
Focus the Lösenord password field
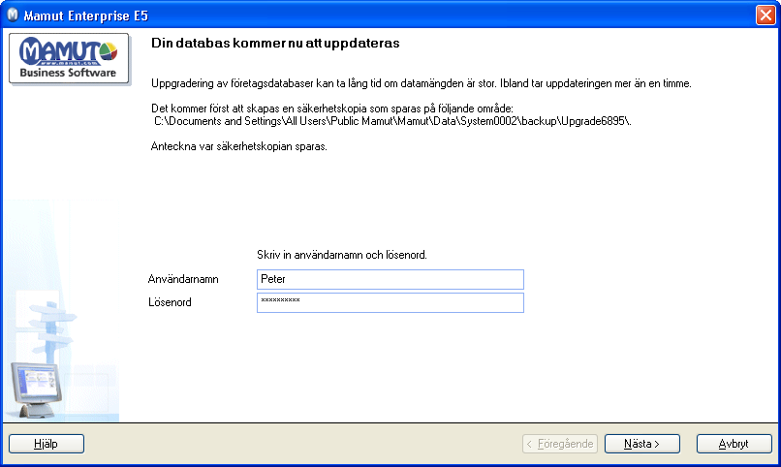tap(390, 302)
